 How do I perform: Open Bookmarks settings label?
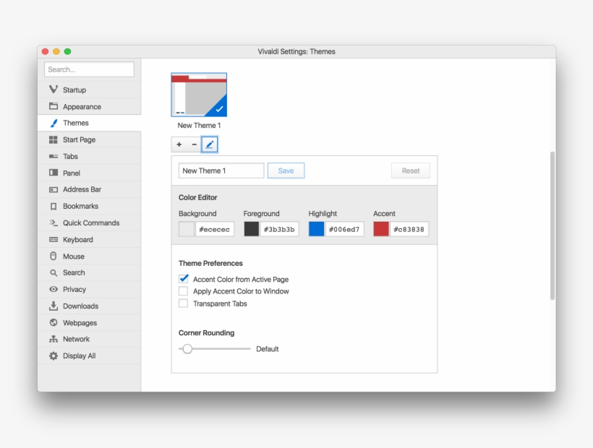point(80,206)
